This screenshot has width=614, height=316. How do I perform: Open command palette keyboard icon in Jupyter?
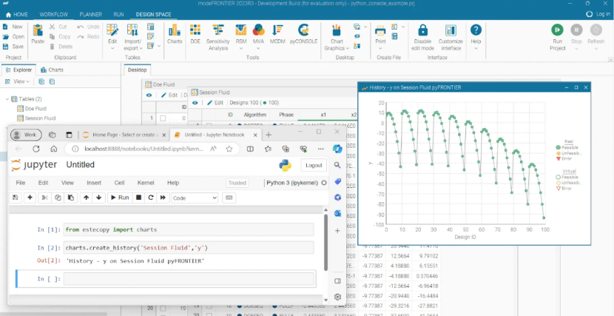(229, 198)
